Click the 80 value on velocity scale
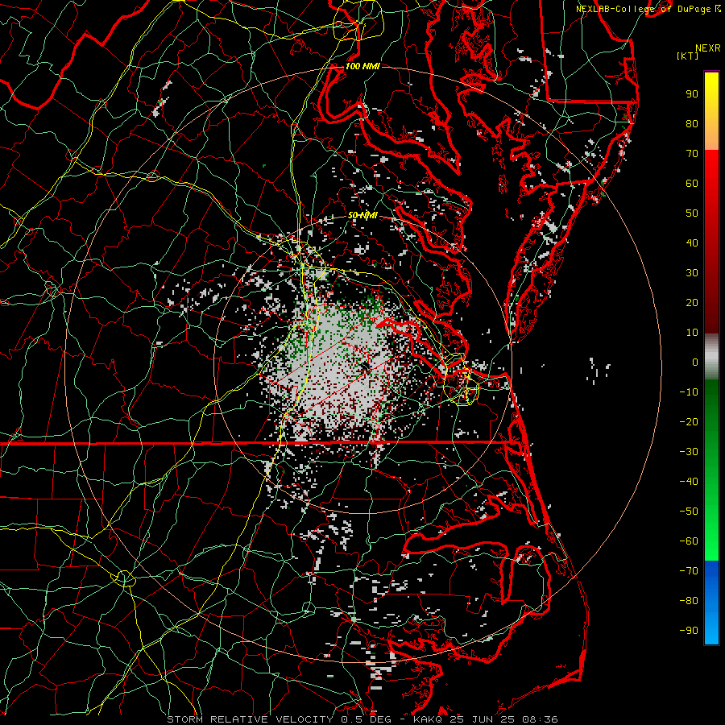 (692, 123)
